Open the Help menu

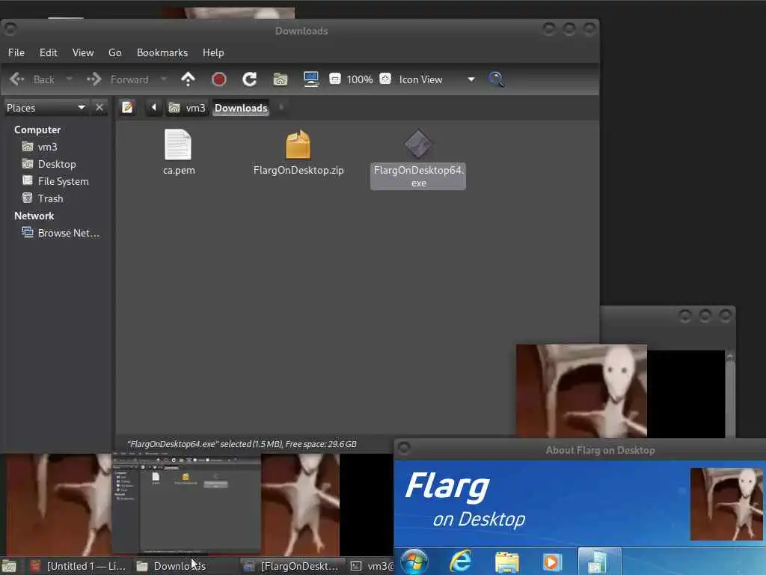coord(213,52)
